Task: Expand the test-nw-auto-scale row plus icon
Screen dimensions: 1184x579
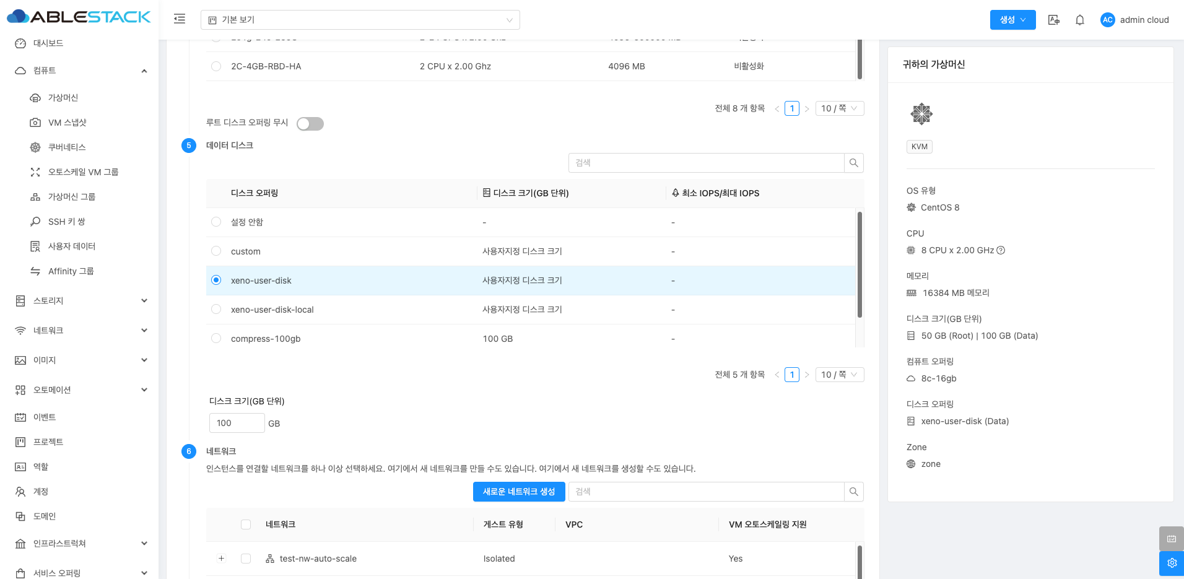Action: (221, 559)
